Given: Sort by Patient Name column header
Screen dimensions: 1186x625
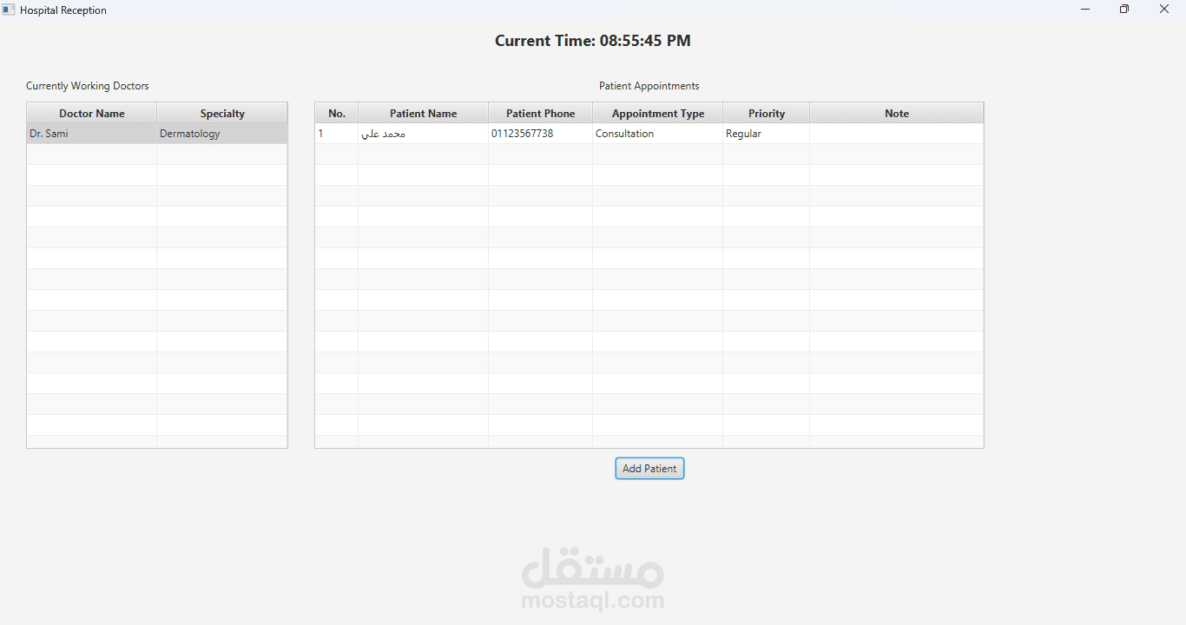Looking at the screenshot, I should 424,113.
